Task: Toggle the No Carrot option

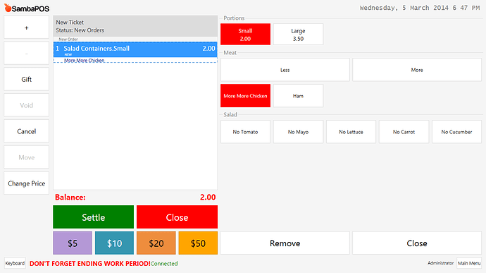Action: (404, 132)
